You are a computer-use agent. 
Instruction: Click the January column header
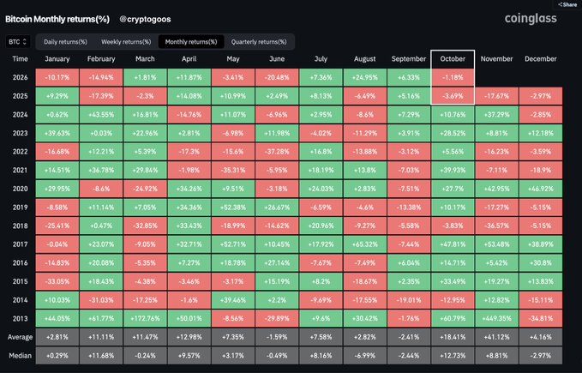coord(57,58)
